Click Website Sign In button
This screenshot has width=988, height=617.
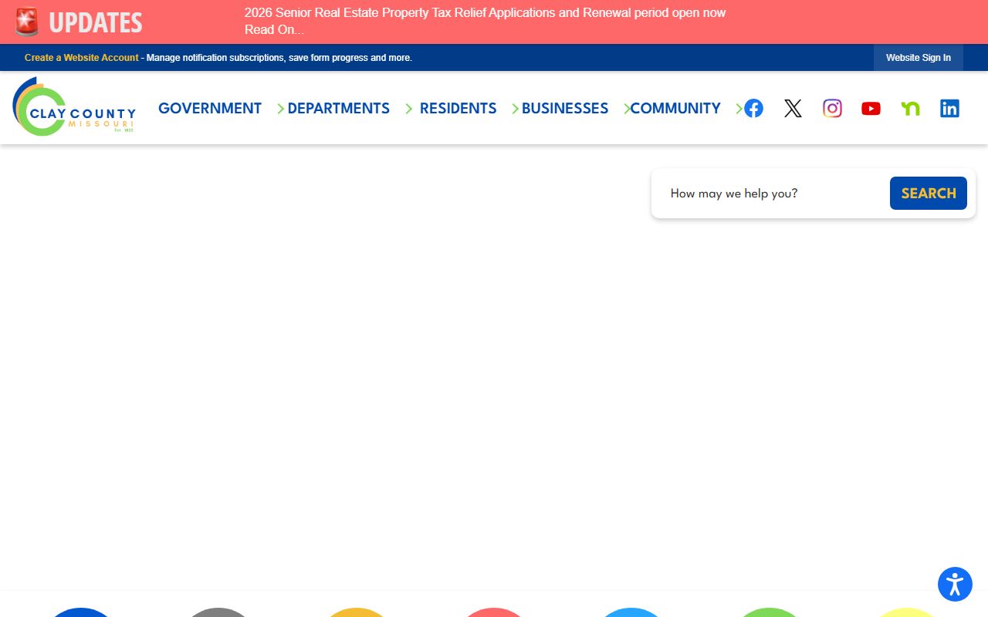tap(919, 58)
